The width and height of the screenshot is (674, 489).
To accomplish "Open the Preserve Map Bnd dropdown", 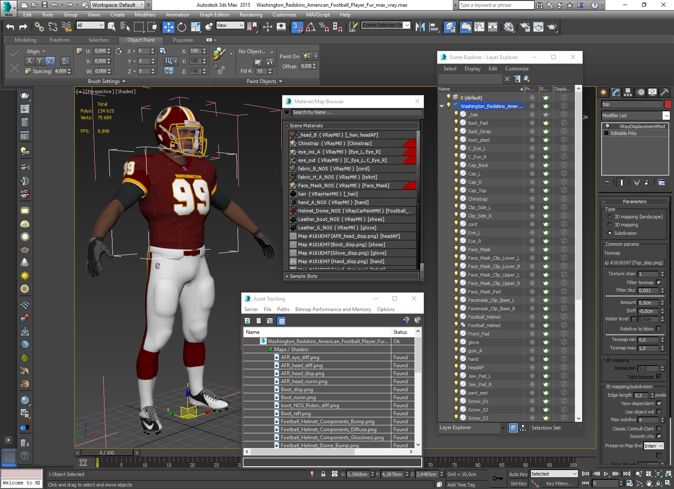I will tap(654, 446).
